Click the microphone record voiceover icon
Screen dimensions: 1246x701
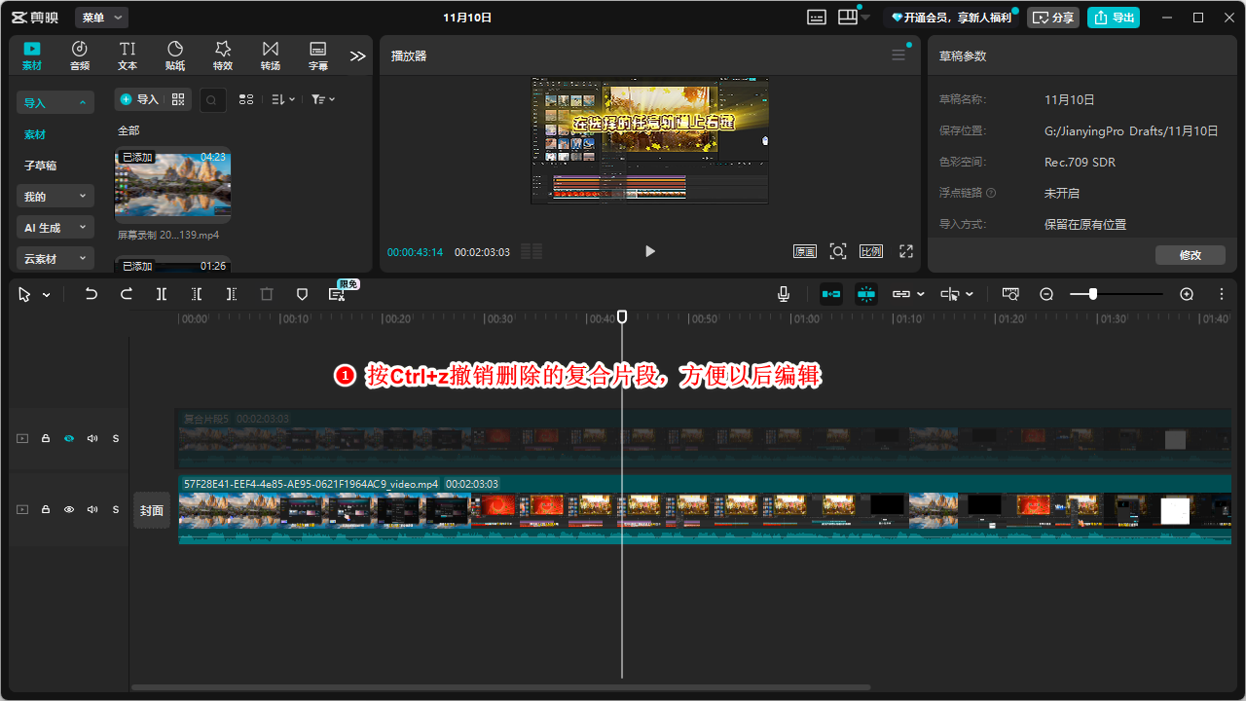pos(784,294)
